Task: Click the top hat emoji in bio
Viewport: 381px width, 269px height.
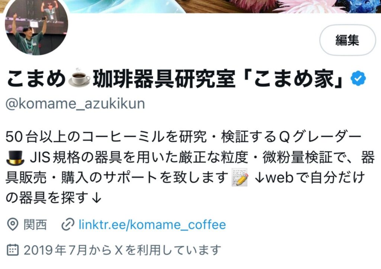Action: pyautogui.click(x=15, y=158)
